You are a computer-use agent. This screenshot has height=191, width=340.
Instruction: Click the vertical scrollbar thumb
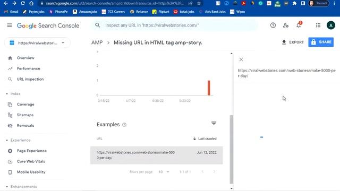(232, 150)
